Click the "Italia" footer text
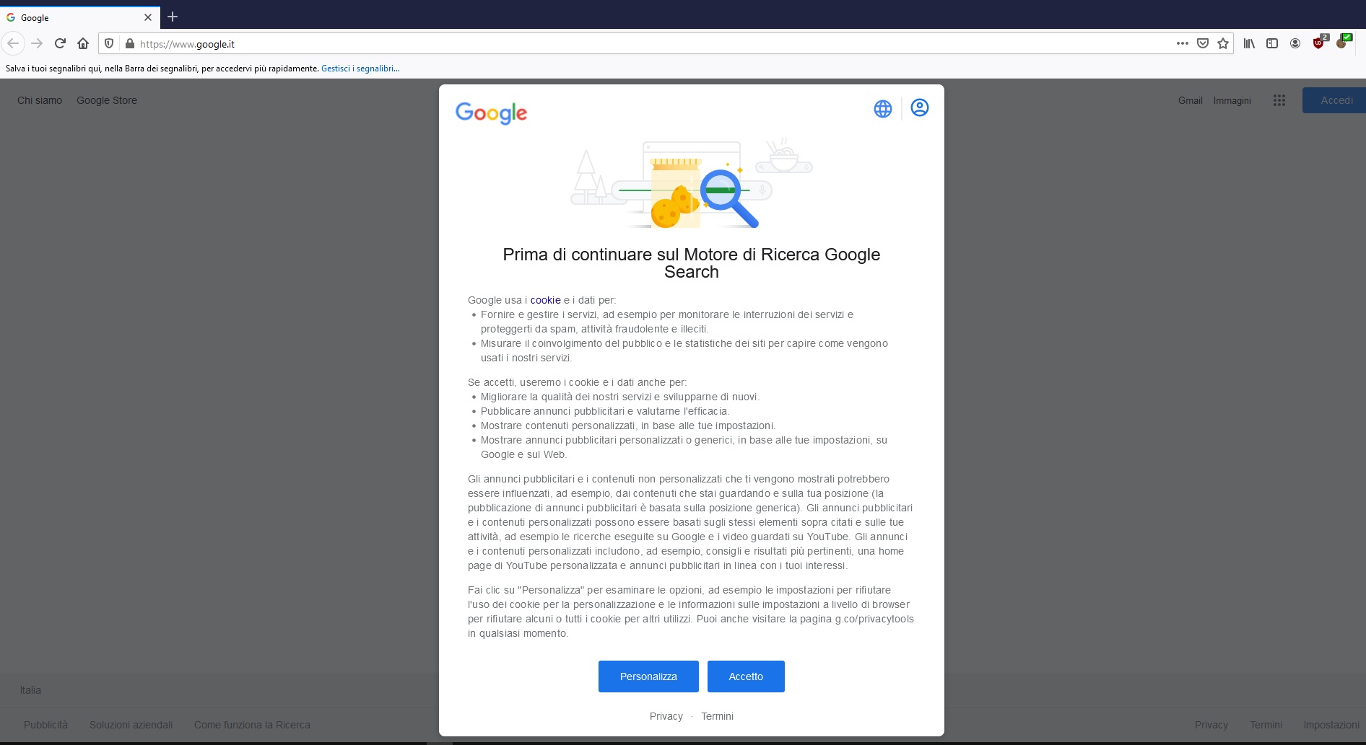 coord(30,690)
